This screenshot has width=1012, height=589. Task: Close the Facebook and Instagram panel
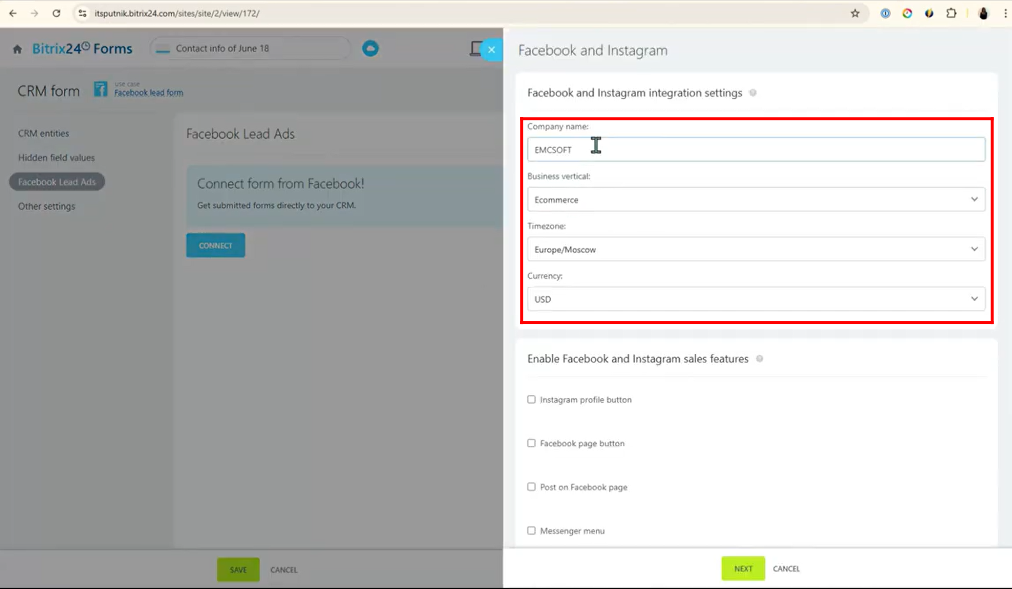(x=492, y=50)
